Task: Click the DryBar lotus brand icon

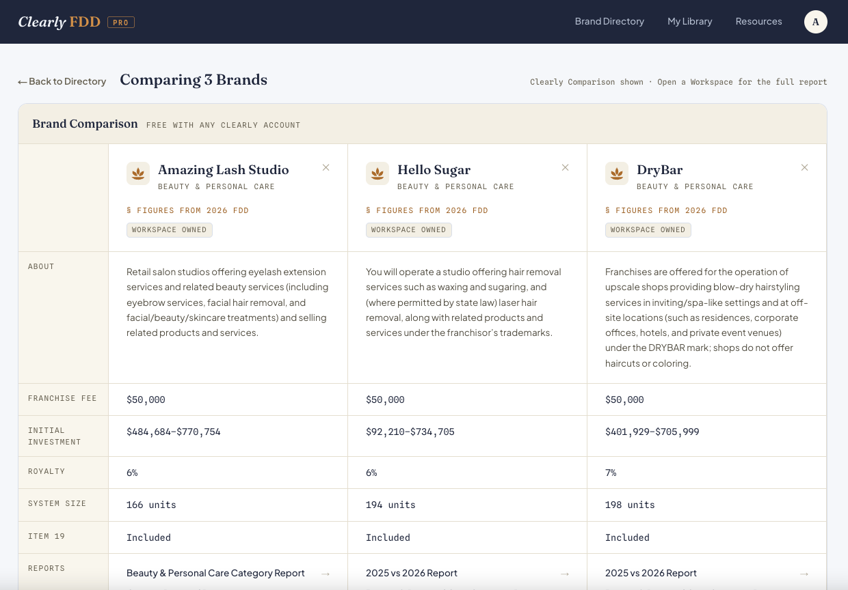Action: (617, 173)
